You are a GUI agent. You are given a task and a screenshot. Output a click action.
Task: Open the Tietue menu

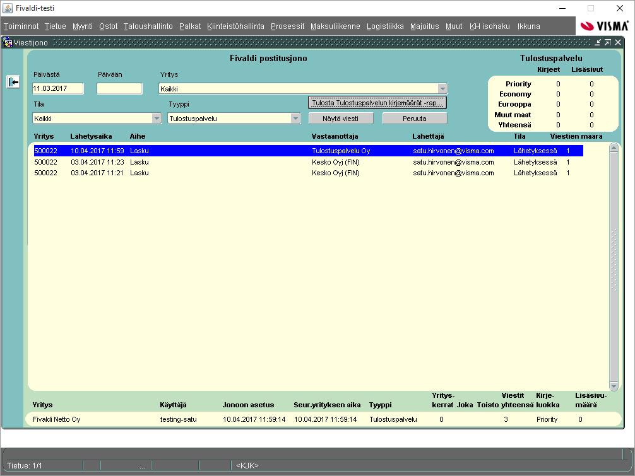[55, 26]
